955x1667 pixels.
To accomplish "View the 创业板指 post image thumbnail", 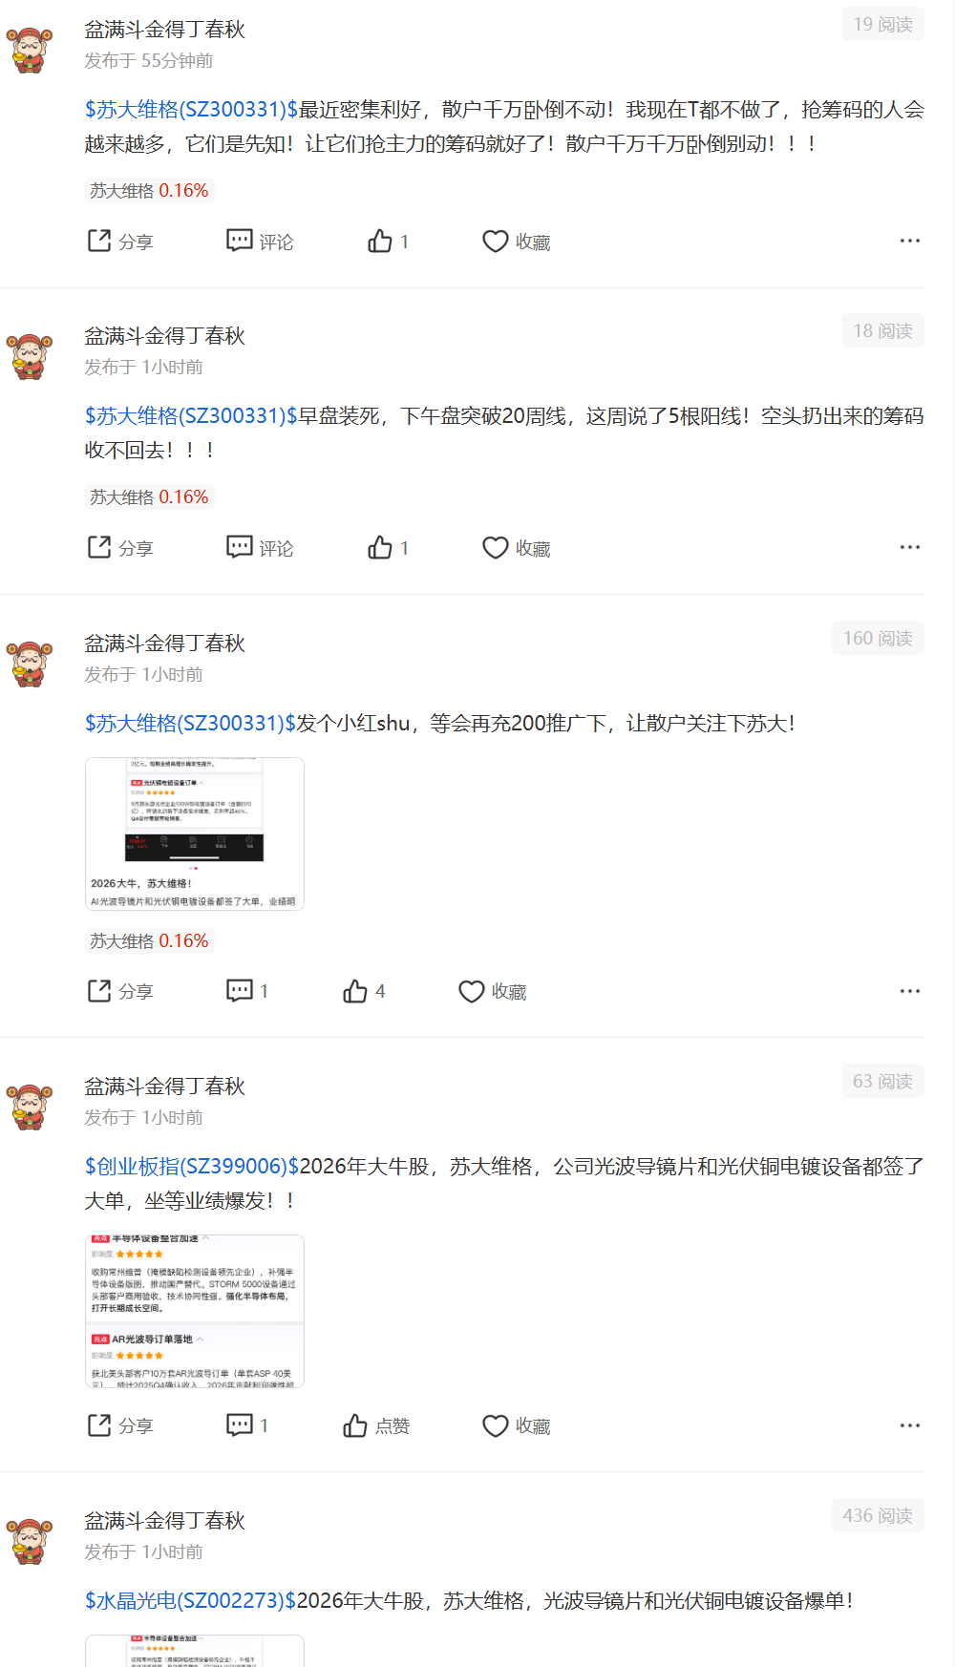I will 195,1311.
